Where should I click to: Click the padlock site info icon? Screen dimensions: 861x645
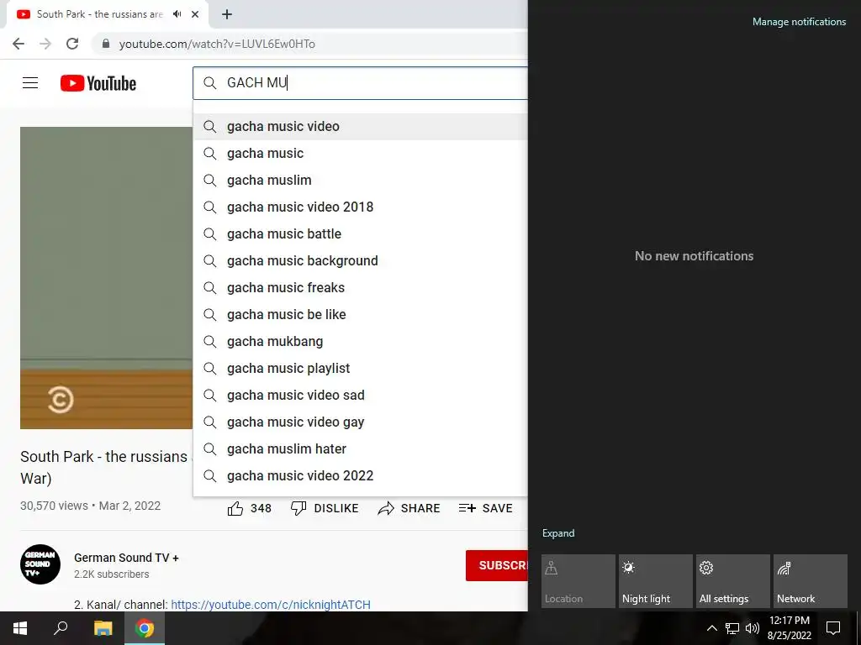(x=106, y=44)
